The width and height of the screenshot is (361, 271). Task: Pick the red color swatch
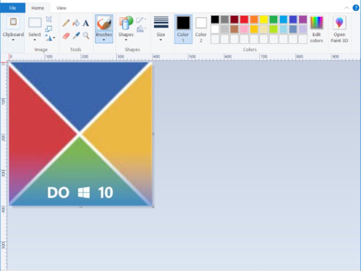(244, 20)
